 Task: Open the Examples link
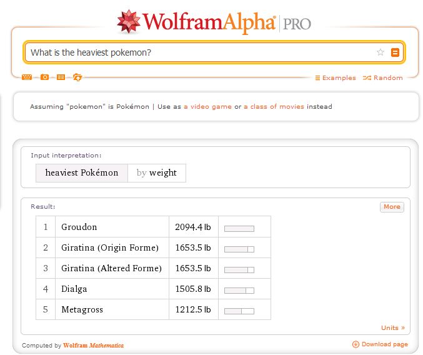(336, 78)
